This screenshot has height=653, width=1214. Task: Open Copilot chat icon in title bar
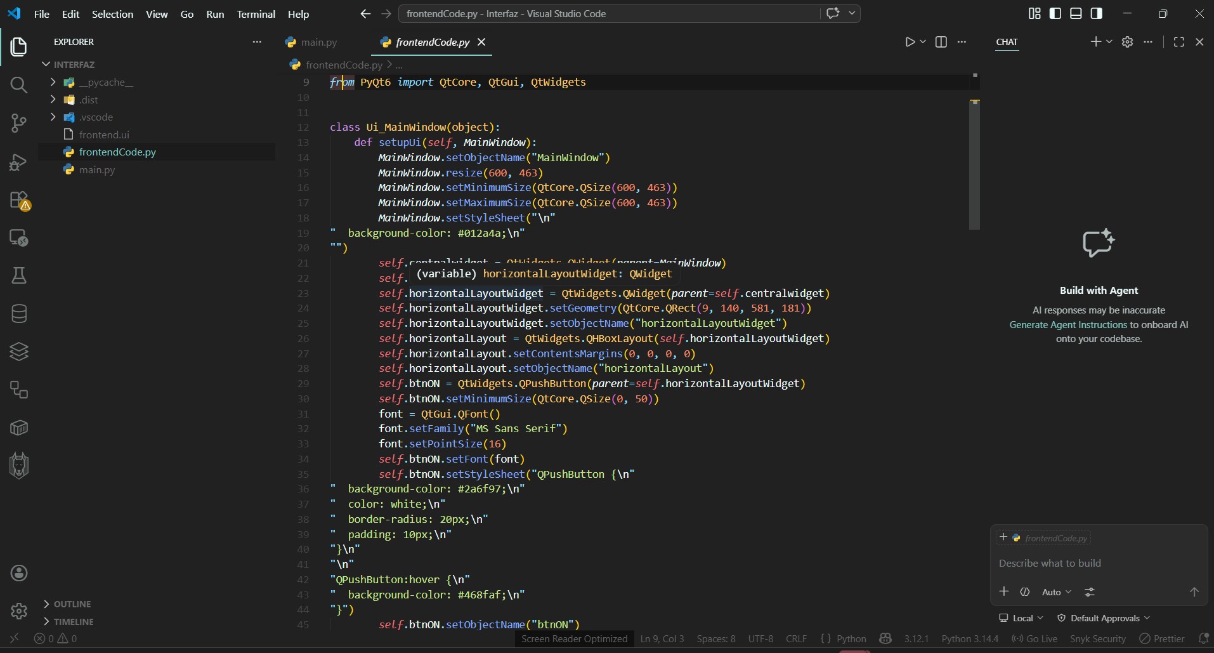pyautogui.click(x=833, y=13)
